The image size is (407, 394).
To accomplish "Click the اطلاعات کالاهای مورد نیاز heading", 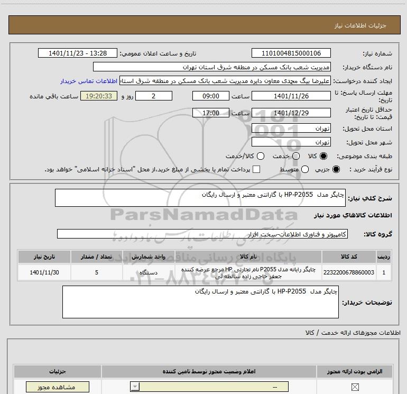I will [x=353, y=215].
